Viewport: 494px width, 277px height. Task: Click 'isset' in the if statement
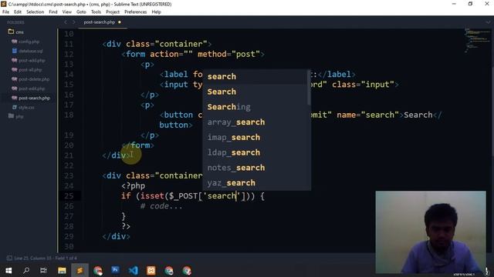pyautogui.click(x=152, y=196)
